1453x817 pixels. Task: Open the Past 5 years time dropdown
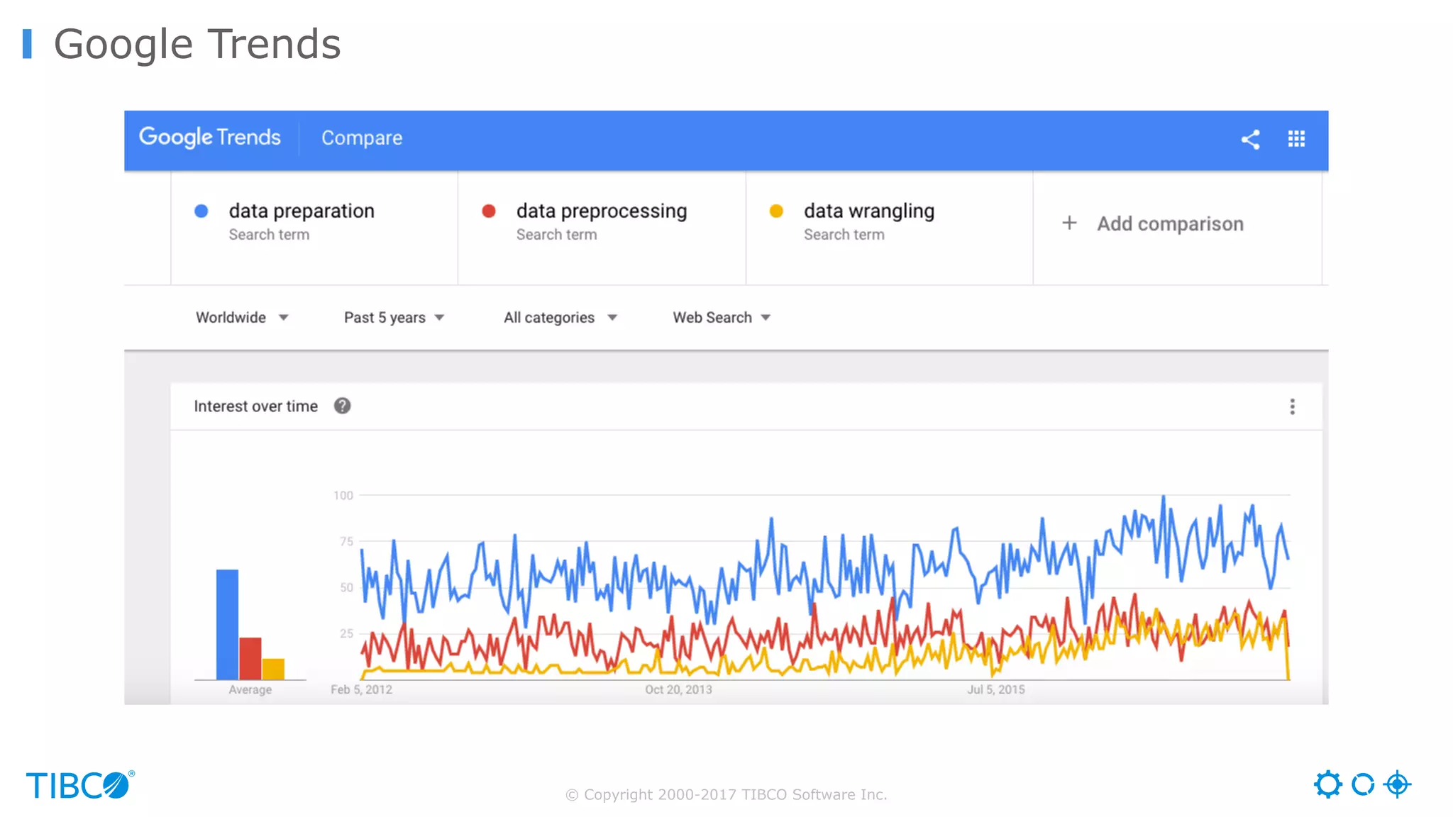coord(394,318)
